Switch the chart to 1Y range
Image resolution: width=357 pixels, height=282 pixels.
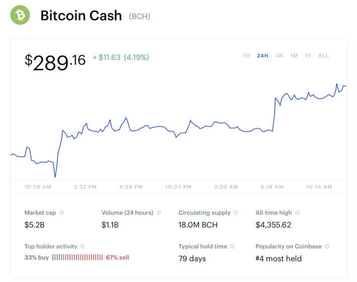308,56
